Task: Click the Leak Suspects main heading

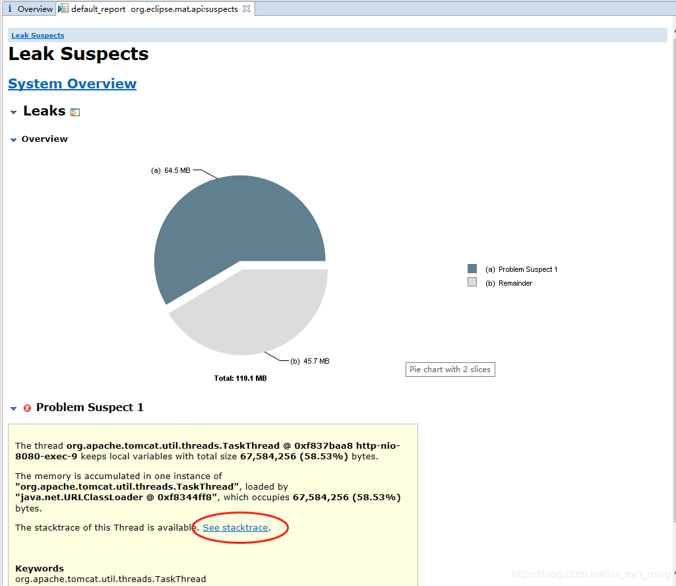Action: pyautogui.click(x=78, y=54)
